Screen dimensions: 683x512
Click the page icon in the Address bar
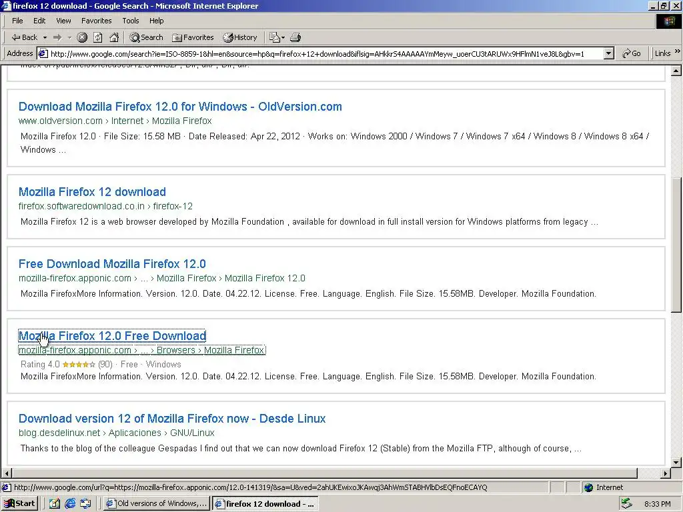[43, 53]
